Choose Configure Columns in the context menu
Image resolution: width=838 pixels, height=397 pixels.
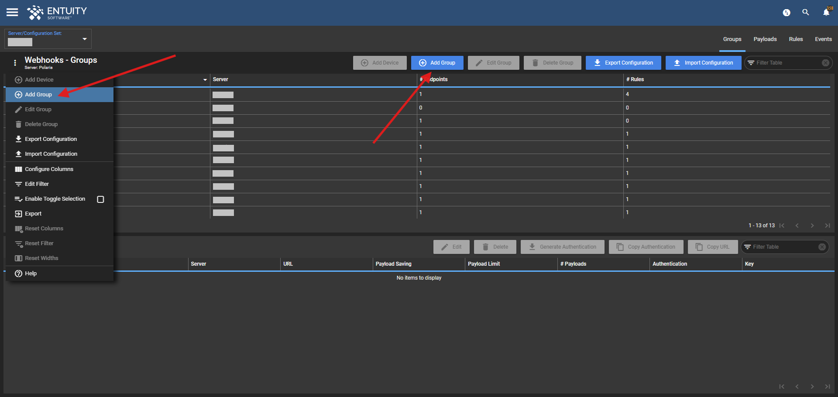59,169
